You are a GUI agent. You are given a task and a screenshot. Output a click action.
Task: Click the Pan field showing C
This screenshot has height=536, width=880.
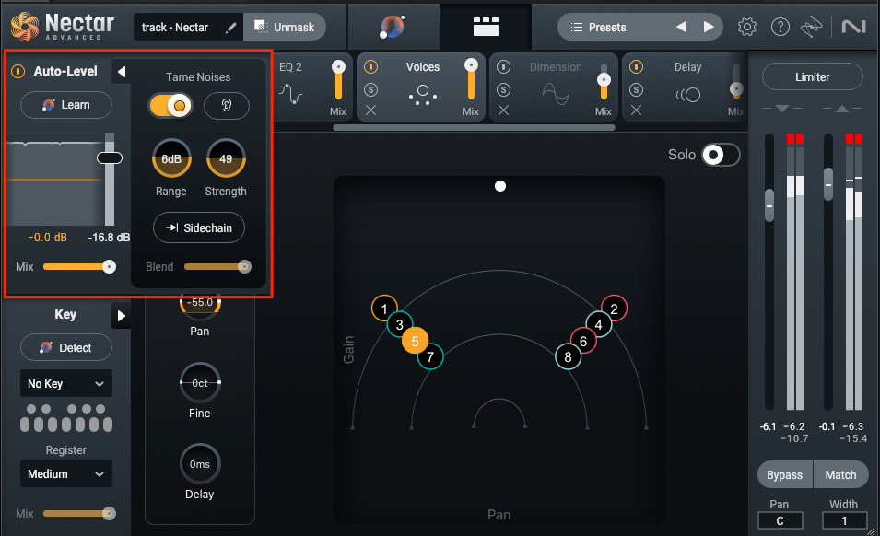pyautogui.click(x=780, y=521)
